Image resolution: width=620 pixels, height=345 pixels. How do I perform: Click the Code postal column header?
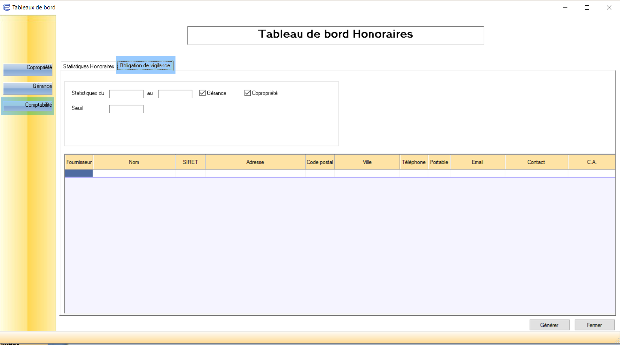[x=320, y=162]
